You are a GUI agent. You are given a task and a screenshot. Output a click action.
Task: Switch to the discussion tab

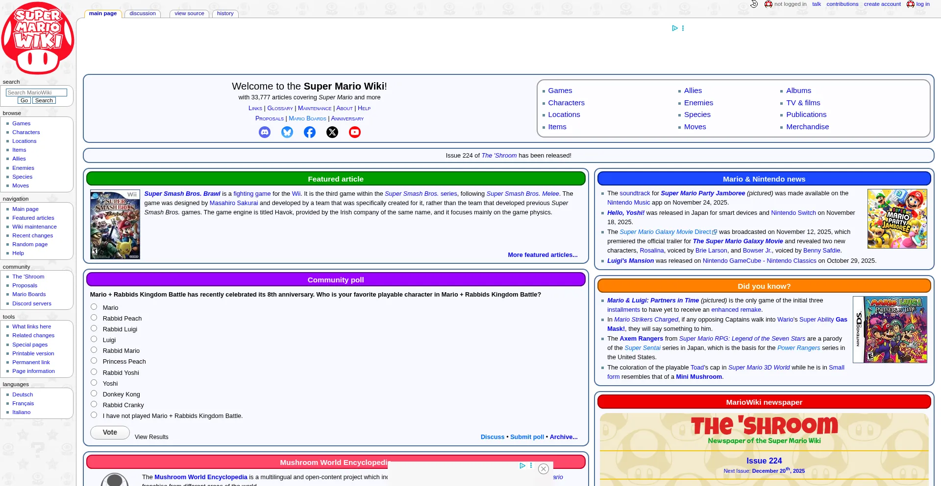(x=143, y=14)
